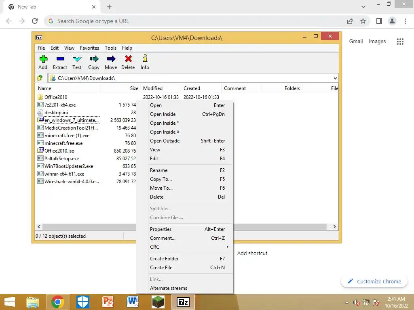
Task: Click Add shortcut on New Tab page
Action: (252, 253)
